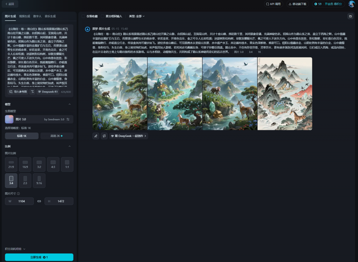Open the 音乐生成 tab
Image resolution: width=358 pixels, height=262 pixels.
pyautogui.click(x=50, y=16)
